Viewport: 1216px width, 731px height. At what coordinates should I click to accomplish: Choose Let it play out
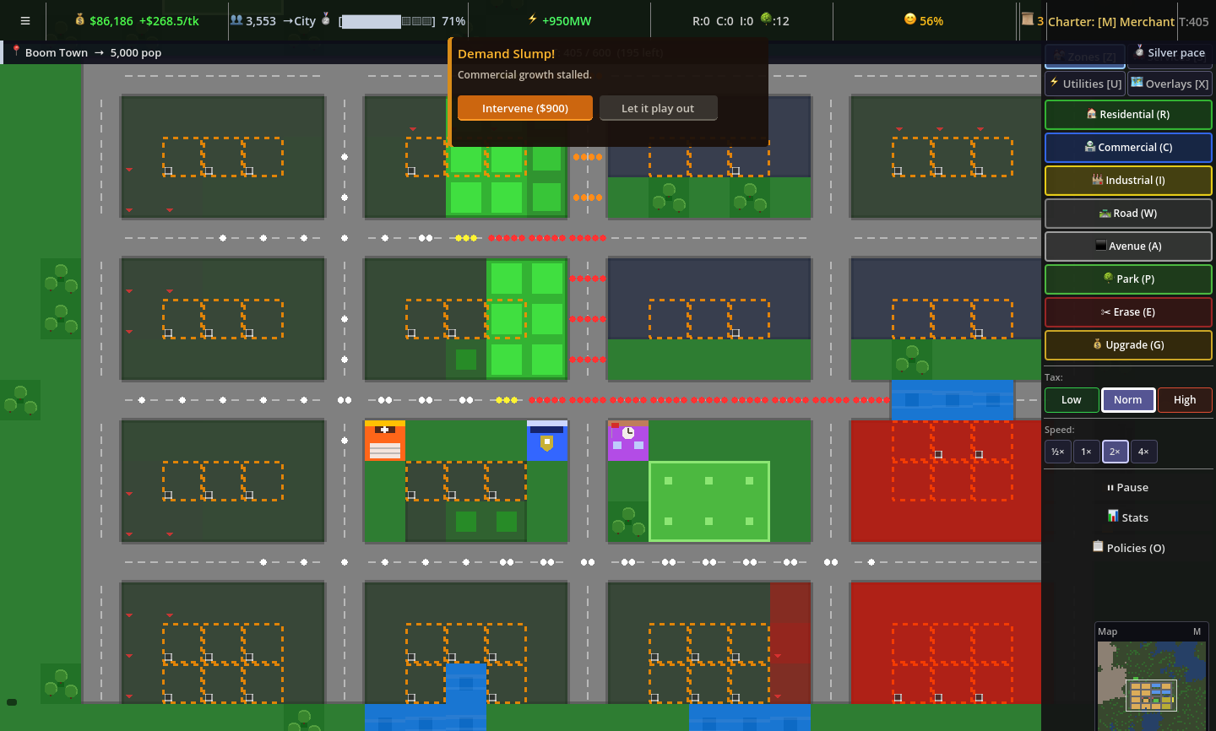pos(658,108)
